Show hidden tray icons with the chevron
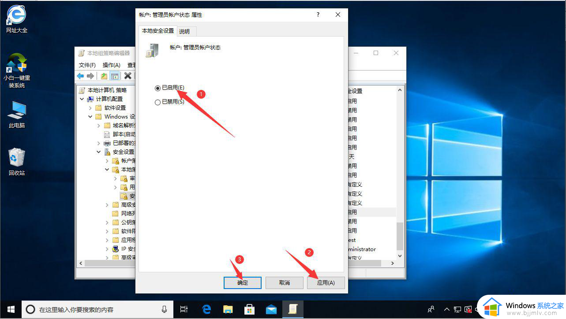This screenshot has width=566, height=319. coord(446,309)
